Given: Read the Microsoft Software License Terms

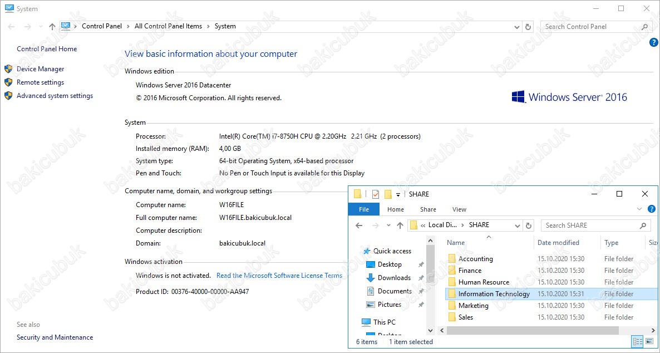Looking at the screenshot, I should [x=279, y=276].
